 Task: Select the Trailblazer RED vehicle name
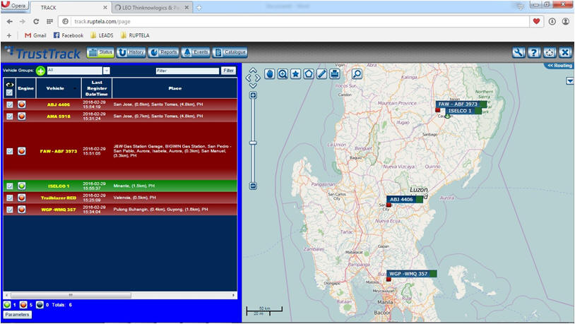tap(59, 198)
